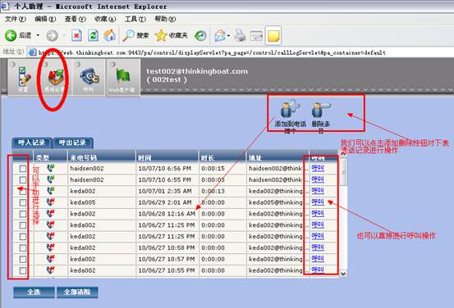454x308 pixels.
Task: Click the browser Stop icon
Action: tap(76, 36)
